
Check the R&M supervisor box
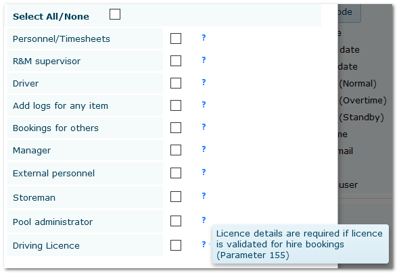point(176,61)
